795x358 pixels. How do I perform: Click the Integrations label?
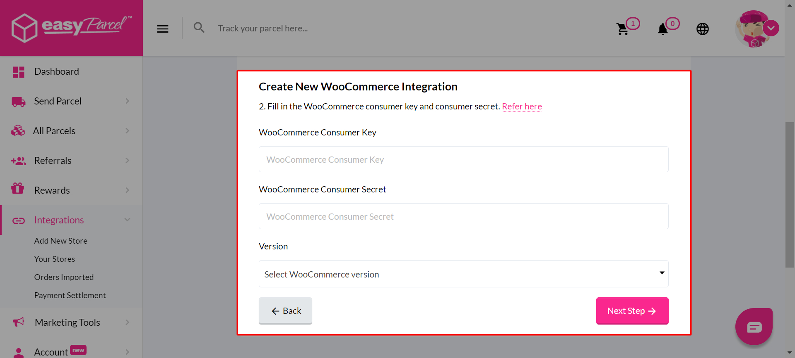(59, 220)
